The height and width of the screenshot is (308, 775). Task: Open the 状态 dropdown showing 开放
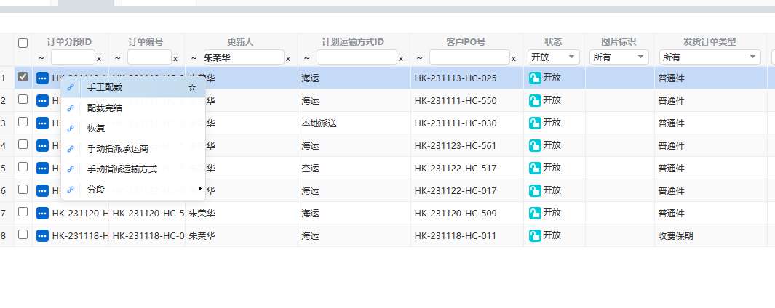pyautogui.click(x=554, y=57)
